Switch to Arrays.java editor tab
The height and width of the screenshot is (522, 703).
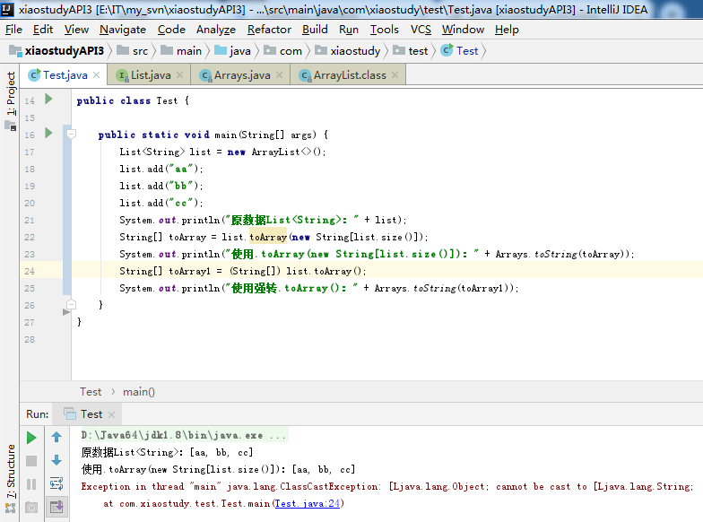(x=242, y=75)
